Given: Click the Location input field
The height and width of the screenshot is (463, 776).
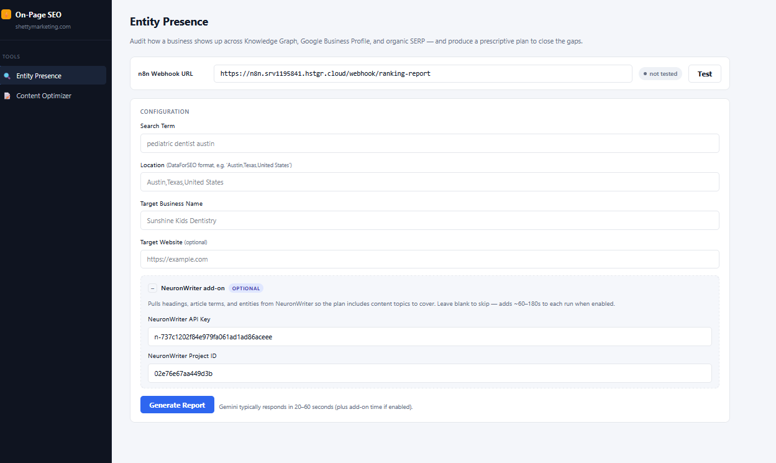Looking at the screenshot, I should 429,181.
